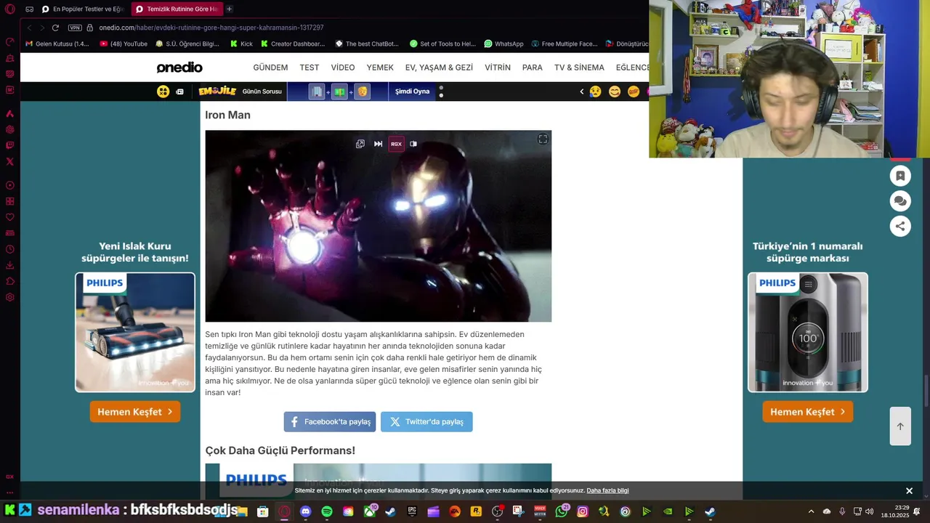Reload the current page
Screen dimensions: 930x523
coord(55,28)
